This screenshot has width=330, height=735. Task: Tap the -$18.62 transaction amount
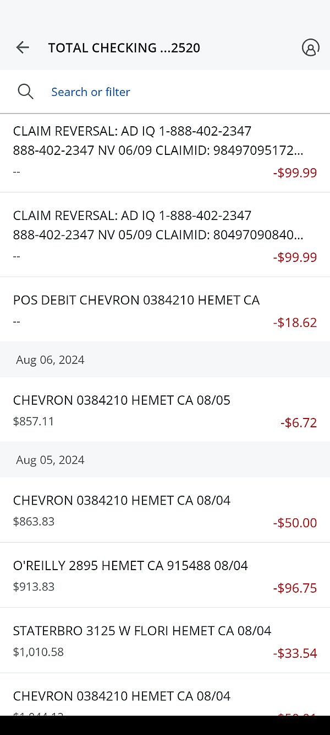[295, 323]
